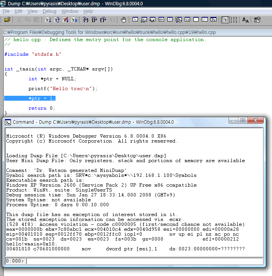Click the command input field after 0:000>
This screenshot has height=276, width=272.
144,261
